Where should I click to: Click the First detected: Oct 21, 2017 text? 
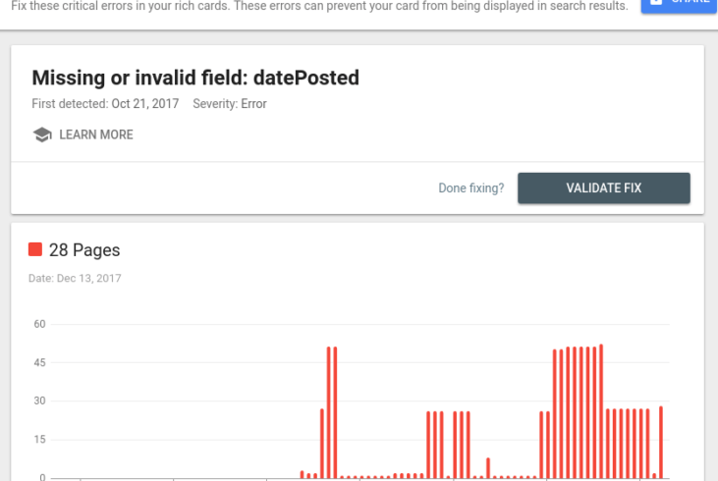(105, 104)
